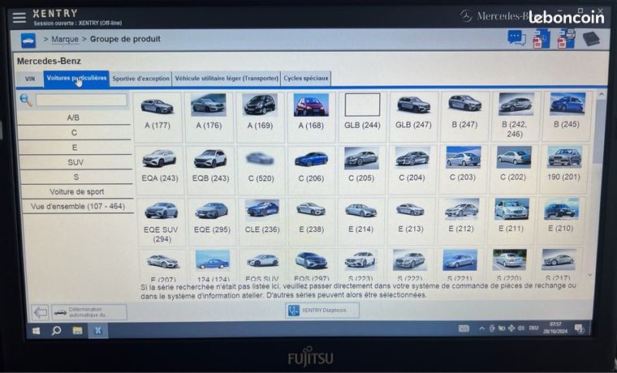
Task: Open the chat messages icon
Action: coord(516,39)
